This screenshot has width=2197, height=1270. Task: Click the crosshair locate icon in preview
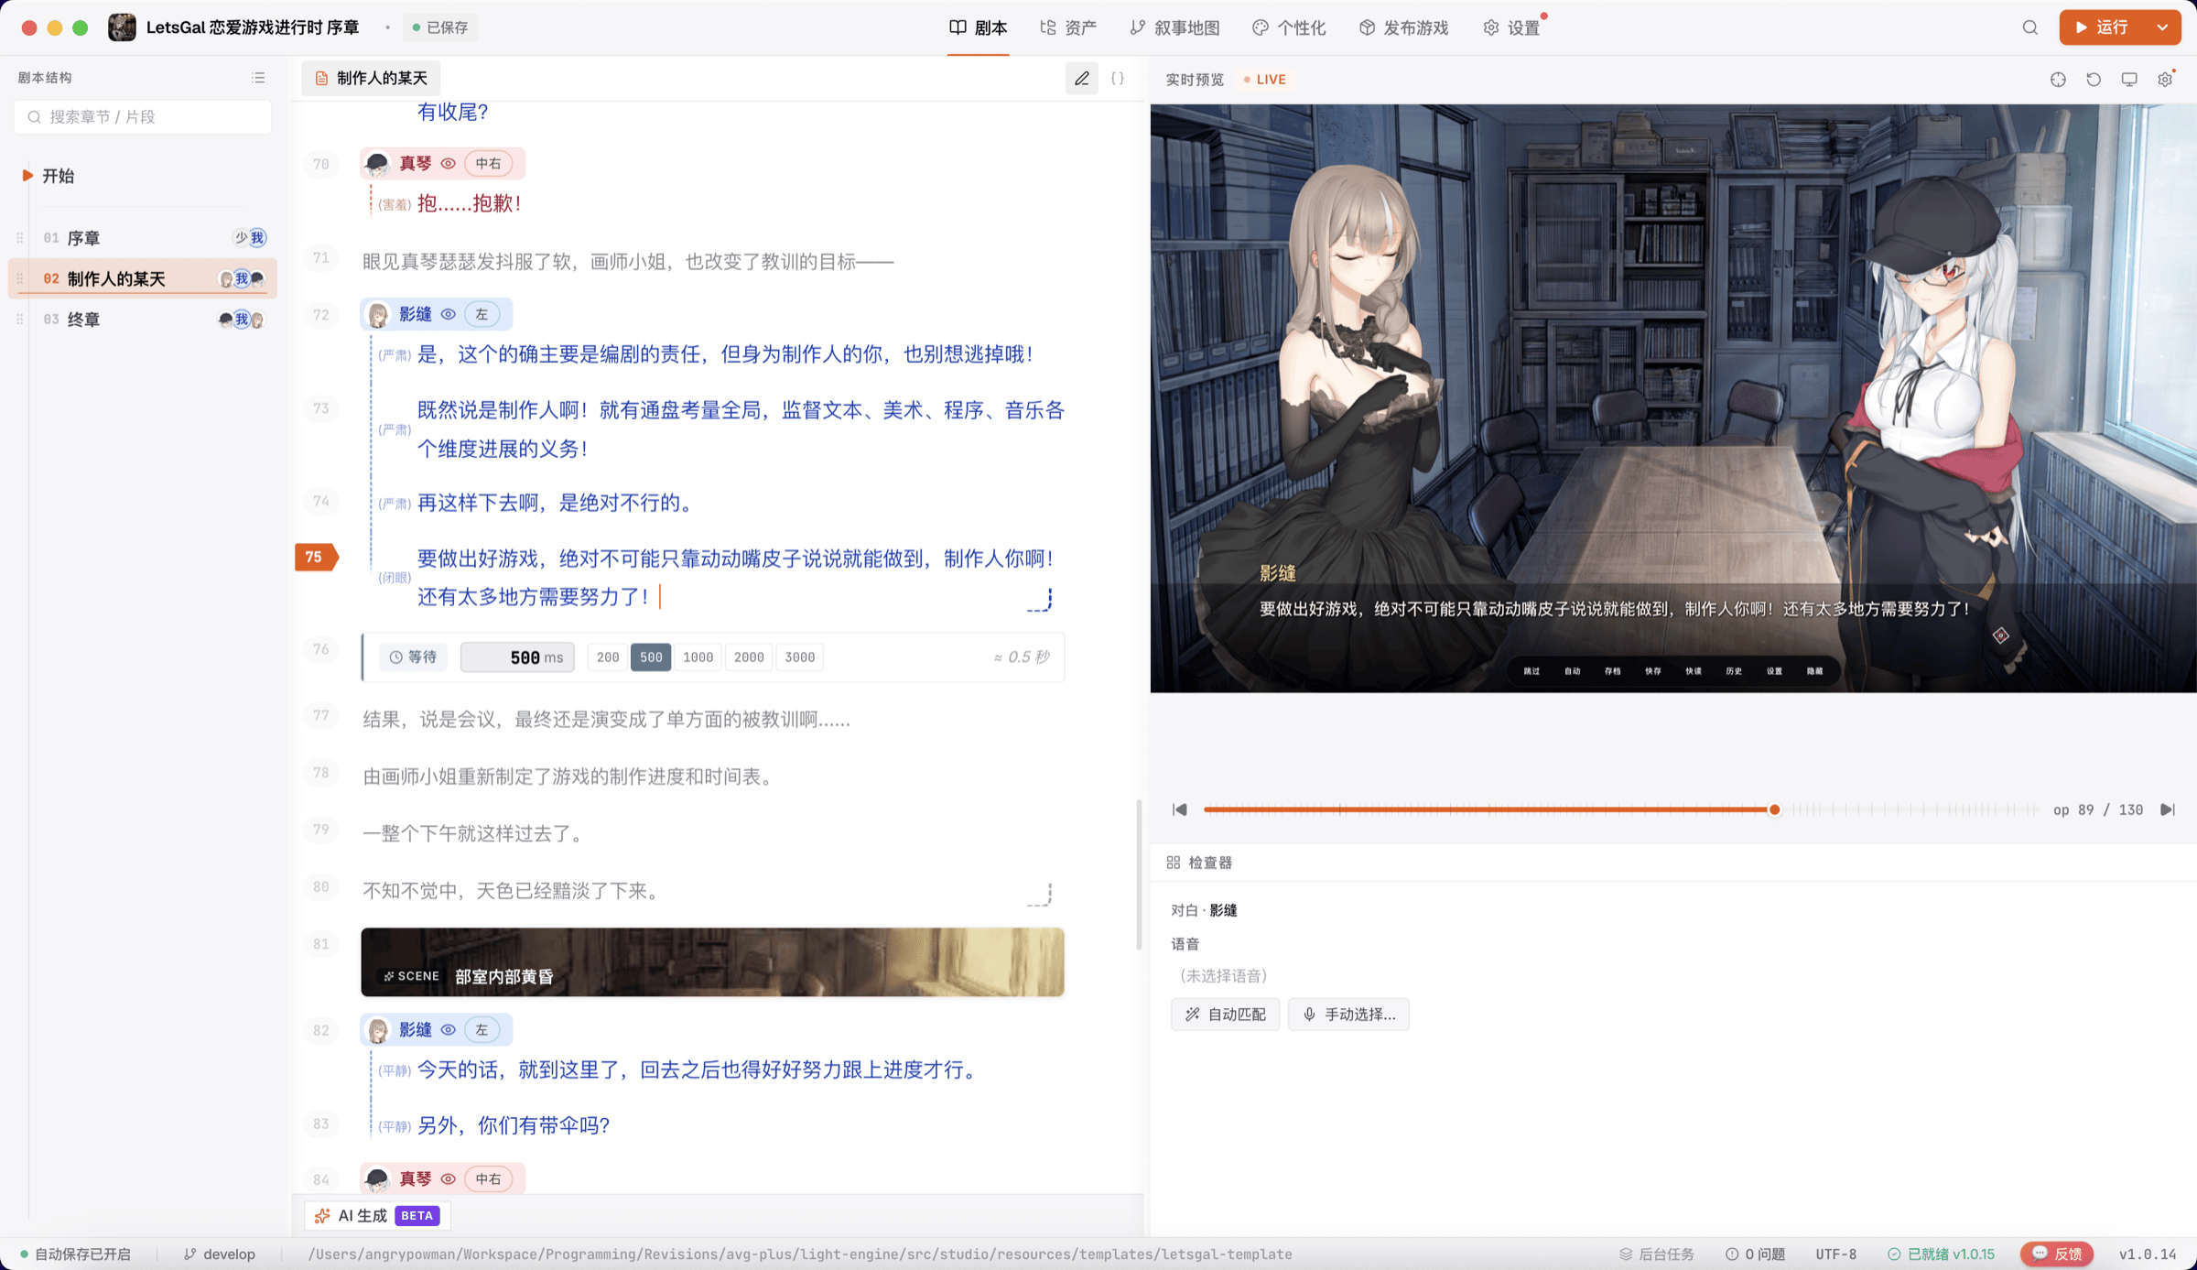(x=2058, y=80)
